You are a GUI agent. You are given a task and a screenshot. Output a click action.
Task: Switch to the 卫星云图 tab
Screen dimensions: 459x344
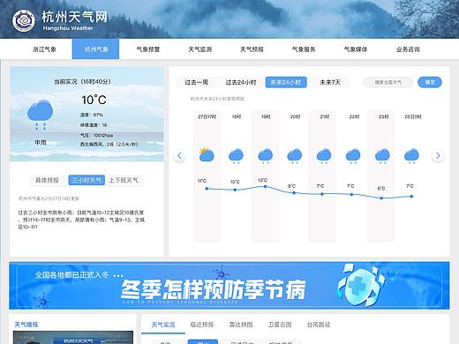(x=280, y=325)
